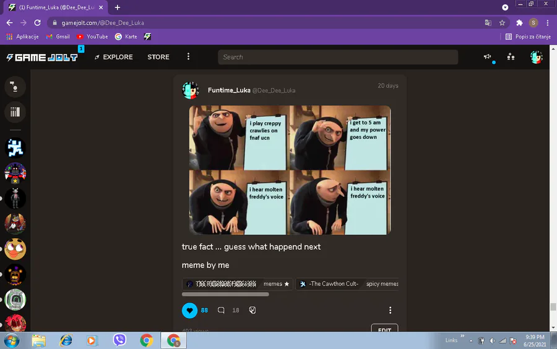View the 88 likes count
This screenshot has width=557, height=349.
204,310
